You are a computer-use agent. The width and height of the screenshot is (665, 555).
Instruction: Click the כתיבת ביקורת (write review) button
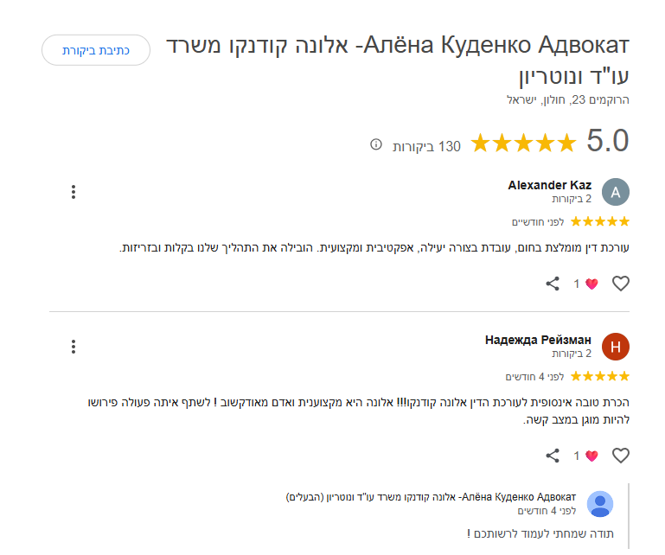pos(96,50)
